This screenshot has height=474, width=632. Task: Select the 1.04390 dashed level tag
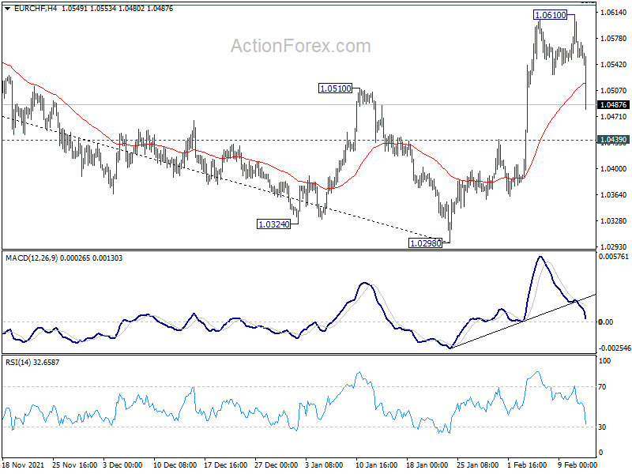pyautogui.click(x=614, y=140)
